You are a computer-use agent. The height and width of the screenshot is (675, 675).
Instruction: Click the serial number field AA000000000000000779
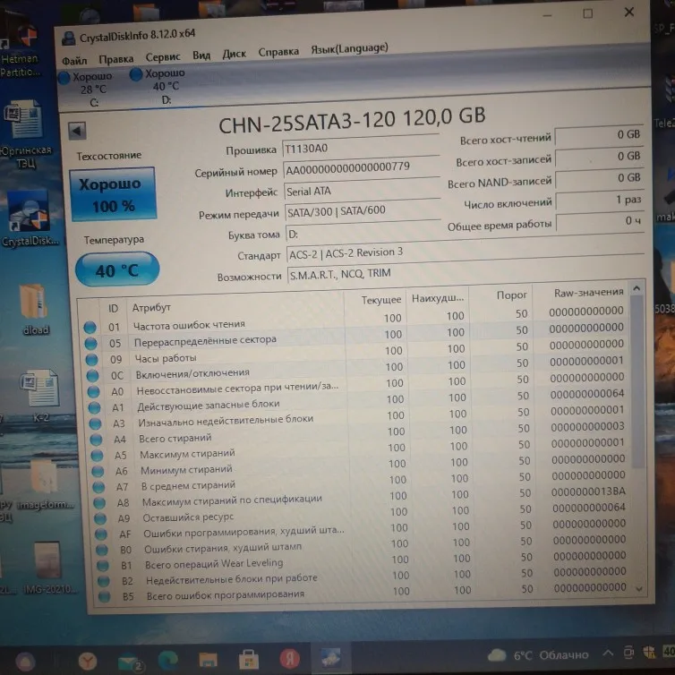(361, 168)
